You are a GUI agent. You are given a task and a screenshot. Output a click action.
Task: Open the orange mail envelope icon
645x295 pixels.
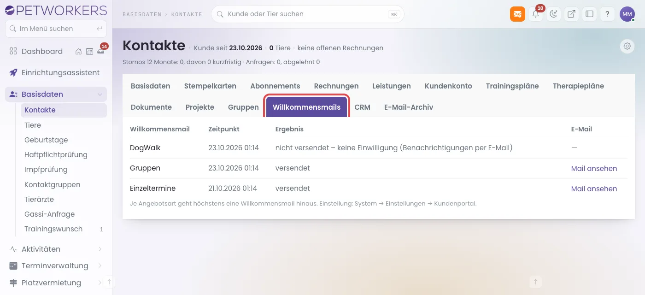click(x=517, y=14)
